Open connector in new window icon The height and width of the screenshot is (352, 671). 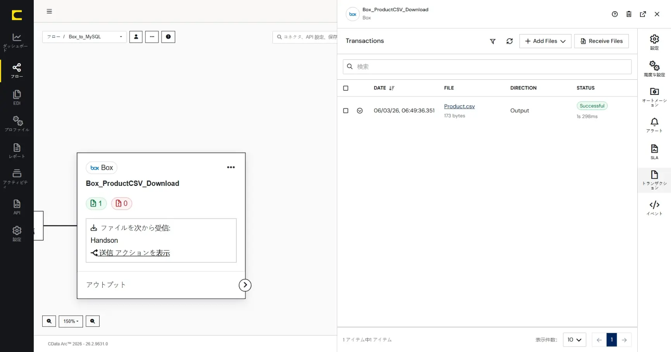643,14
